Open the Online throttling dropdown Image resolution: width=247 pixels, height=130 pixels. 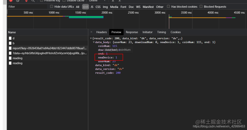point(97,1)
